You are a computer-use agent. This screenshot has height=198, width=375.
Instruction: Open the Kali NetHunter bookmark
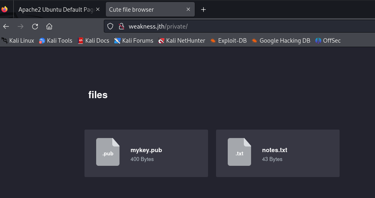coord(181,40)
